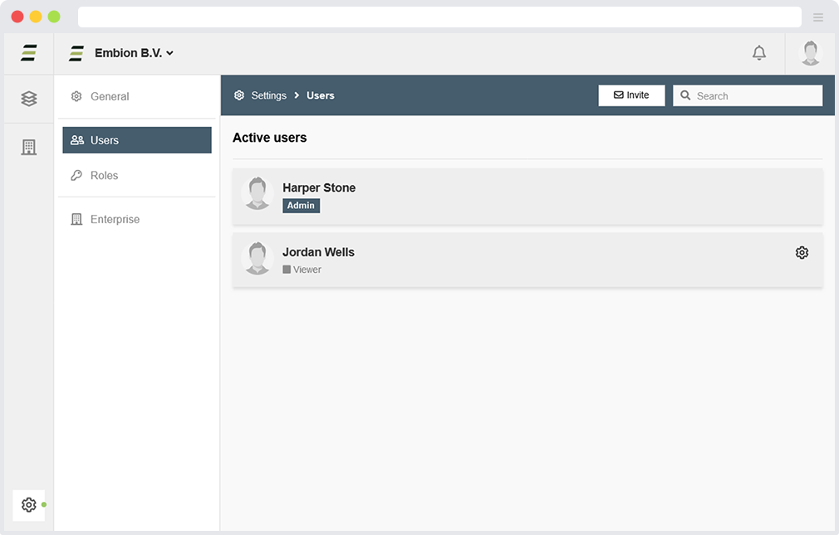
Task: Open Jordan Wells user settings gear
Action: (x=801, y=253)
